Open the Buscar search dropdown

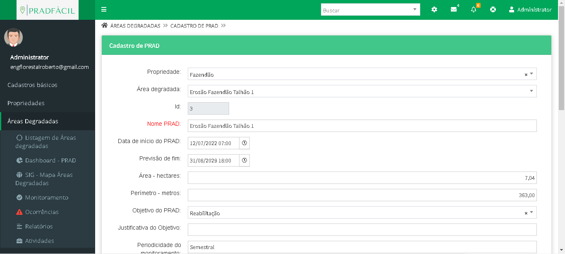[415, 9]
